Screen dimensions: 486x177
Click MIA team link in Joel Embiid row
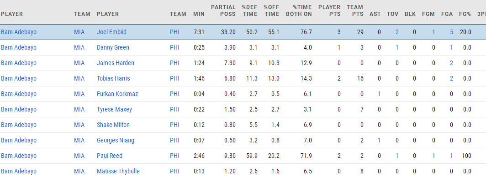[x=79, y=32]
